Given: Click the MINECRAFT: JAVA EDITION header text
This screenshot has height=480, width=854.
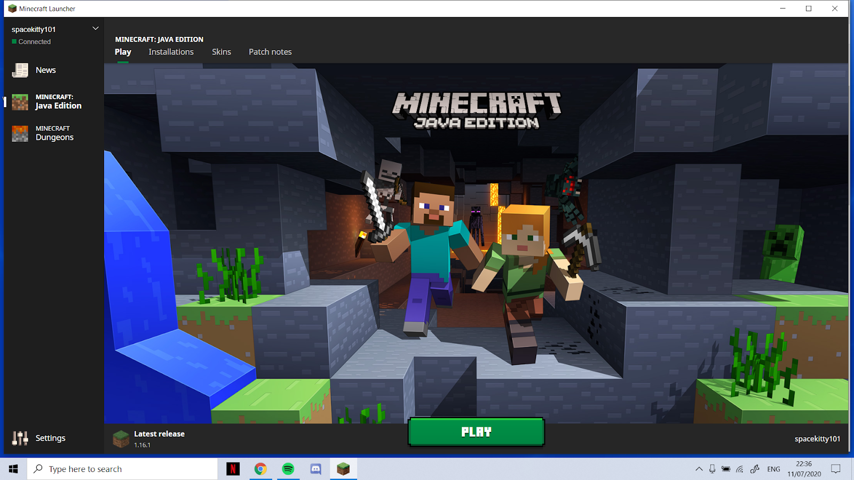Looking at the screenshot, I should click(159, 39).
